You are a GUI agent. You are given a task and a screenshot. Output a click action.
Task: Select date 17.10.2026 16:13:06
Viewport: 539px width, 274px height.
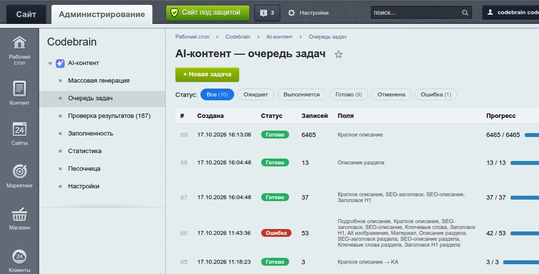click(224, 135)
